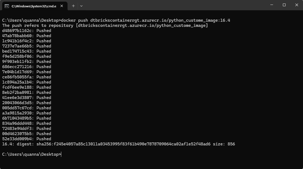Click the d48697b1162c layer hash
303x169 pixels.
tap(18, 31)
